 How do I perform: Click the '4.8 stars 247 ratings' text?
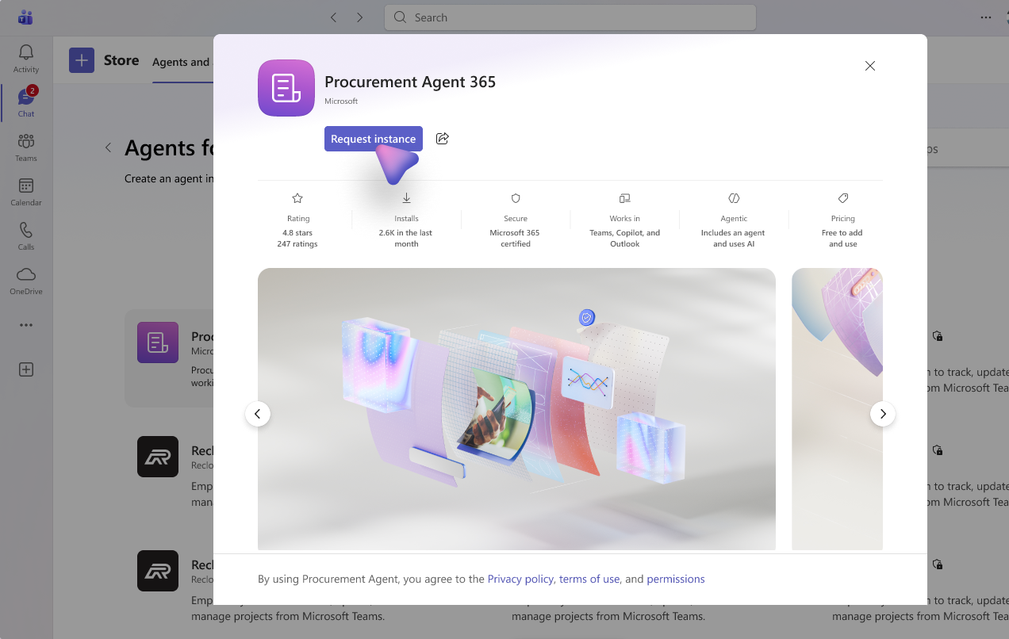(297, 239)
